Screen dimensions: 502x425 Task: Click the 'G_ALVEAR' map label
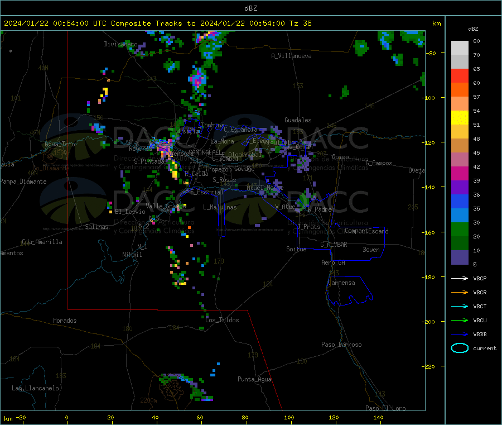click(334, 245)
